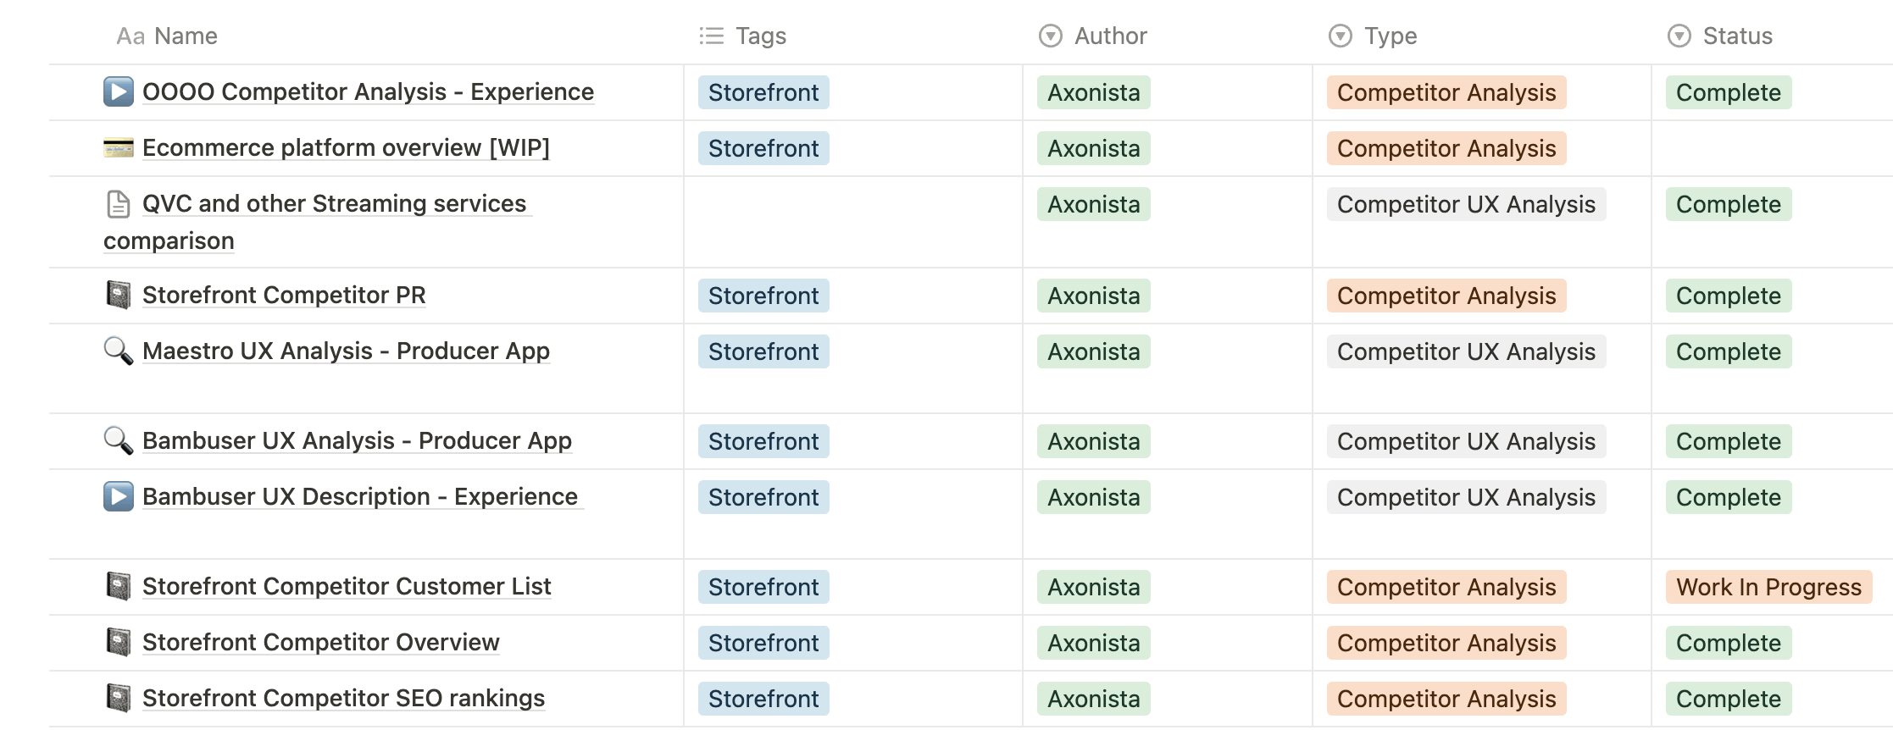Click the empty Tags cell in the QVC row
Viewport: 1893px width, 730px height.
tap(852, 222)
